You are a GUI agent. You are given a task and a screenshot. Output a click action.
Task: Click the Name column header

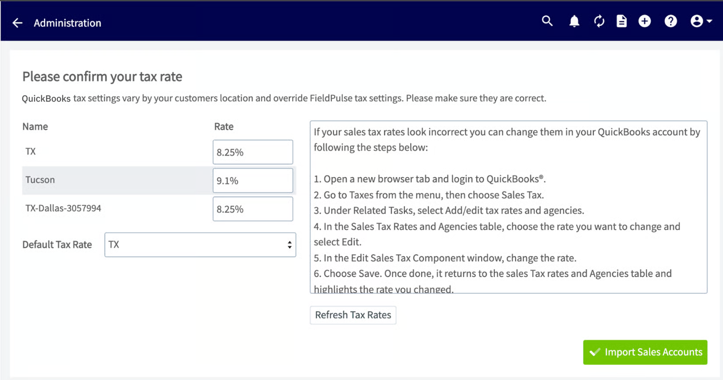click(x=35, y=127)
